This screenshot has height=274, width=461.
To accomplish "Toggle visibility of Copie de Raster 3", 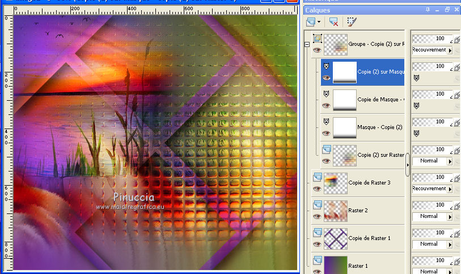I will (316, 189).
